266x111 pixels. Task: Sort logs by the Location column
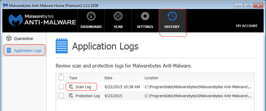(152, 78)
